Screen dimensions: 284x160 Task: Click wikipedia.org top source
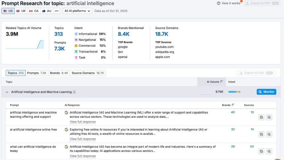point(164,52)
